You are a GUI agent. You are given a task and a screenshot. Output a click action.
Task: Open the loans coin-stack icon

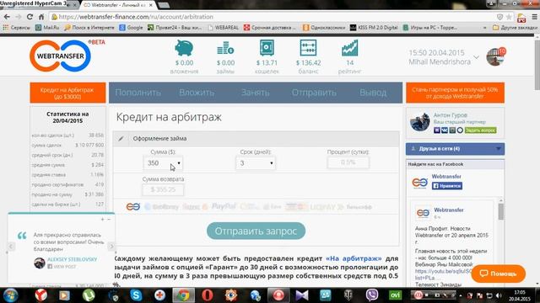click(x=225, y=48)
